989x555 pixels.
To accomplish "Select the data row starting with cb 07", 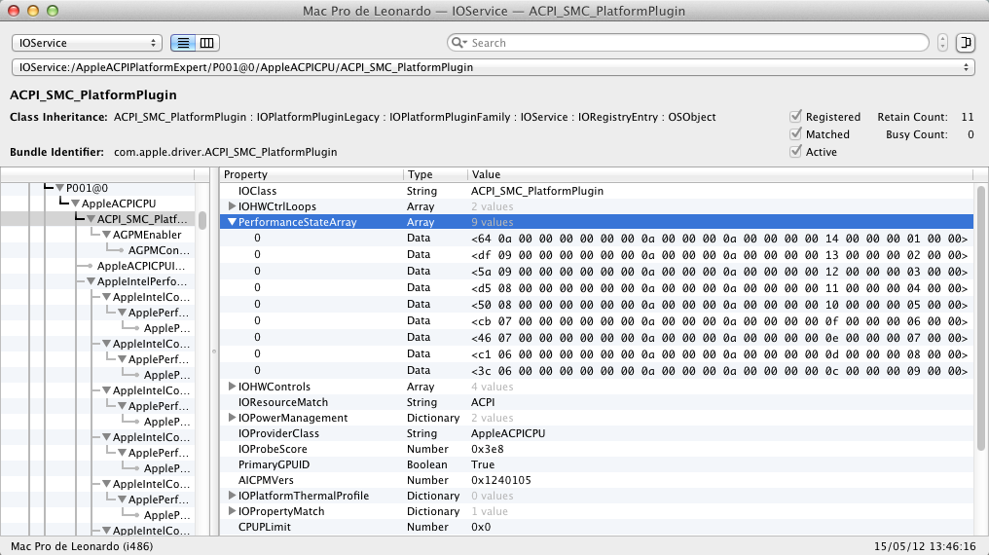I will [596, 321].
